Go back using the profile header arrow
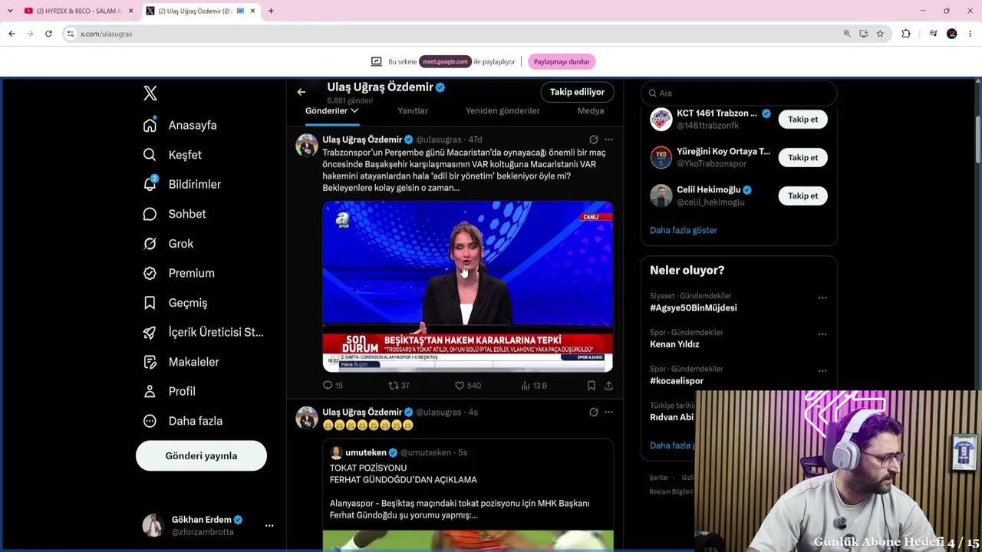982x552 pixels. click(302, 92)
